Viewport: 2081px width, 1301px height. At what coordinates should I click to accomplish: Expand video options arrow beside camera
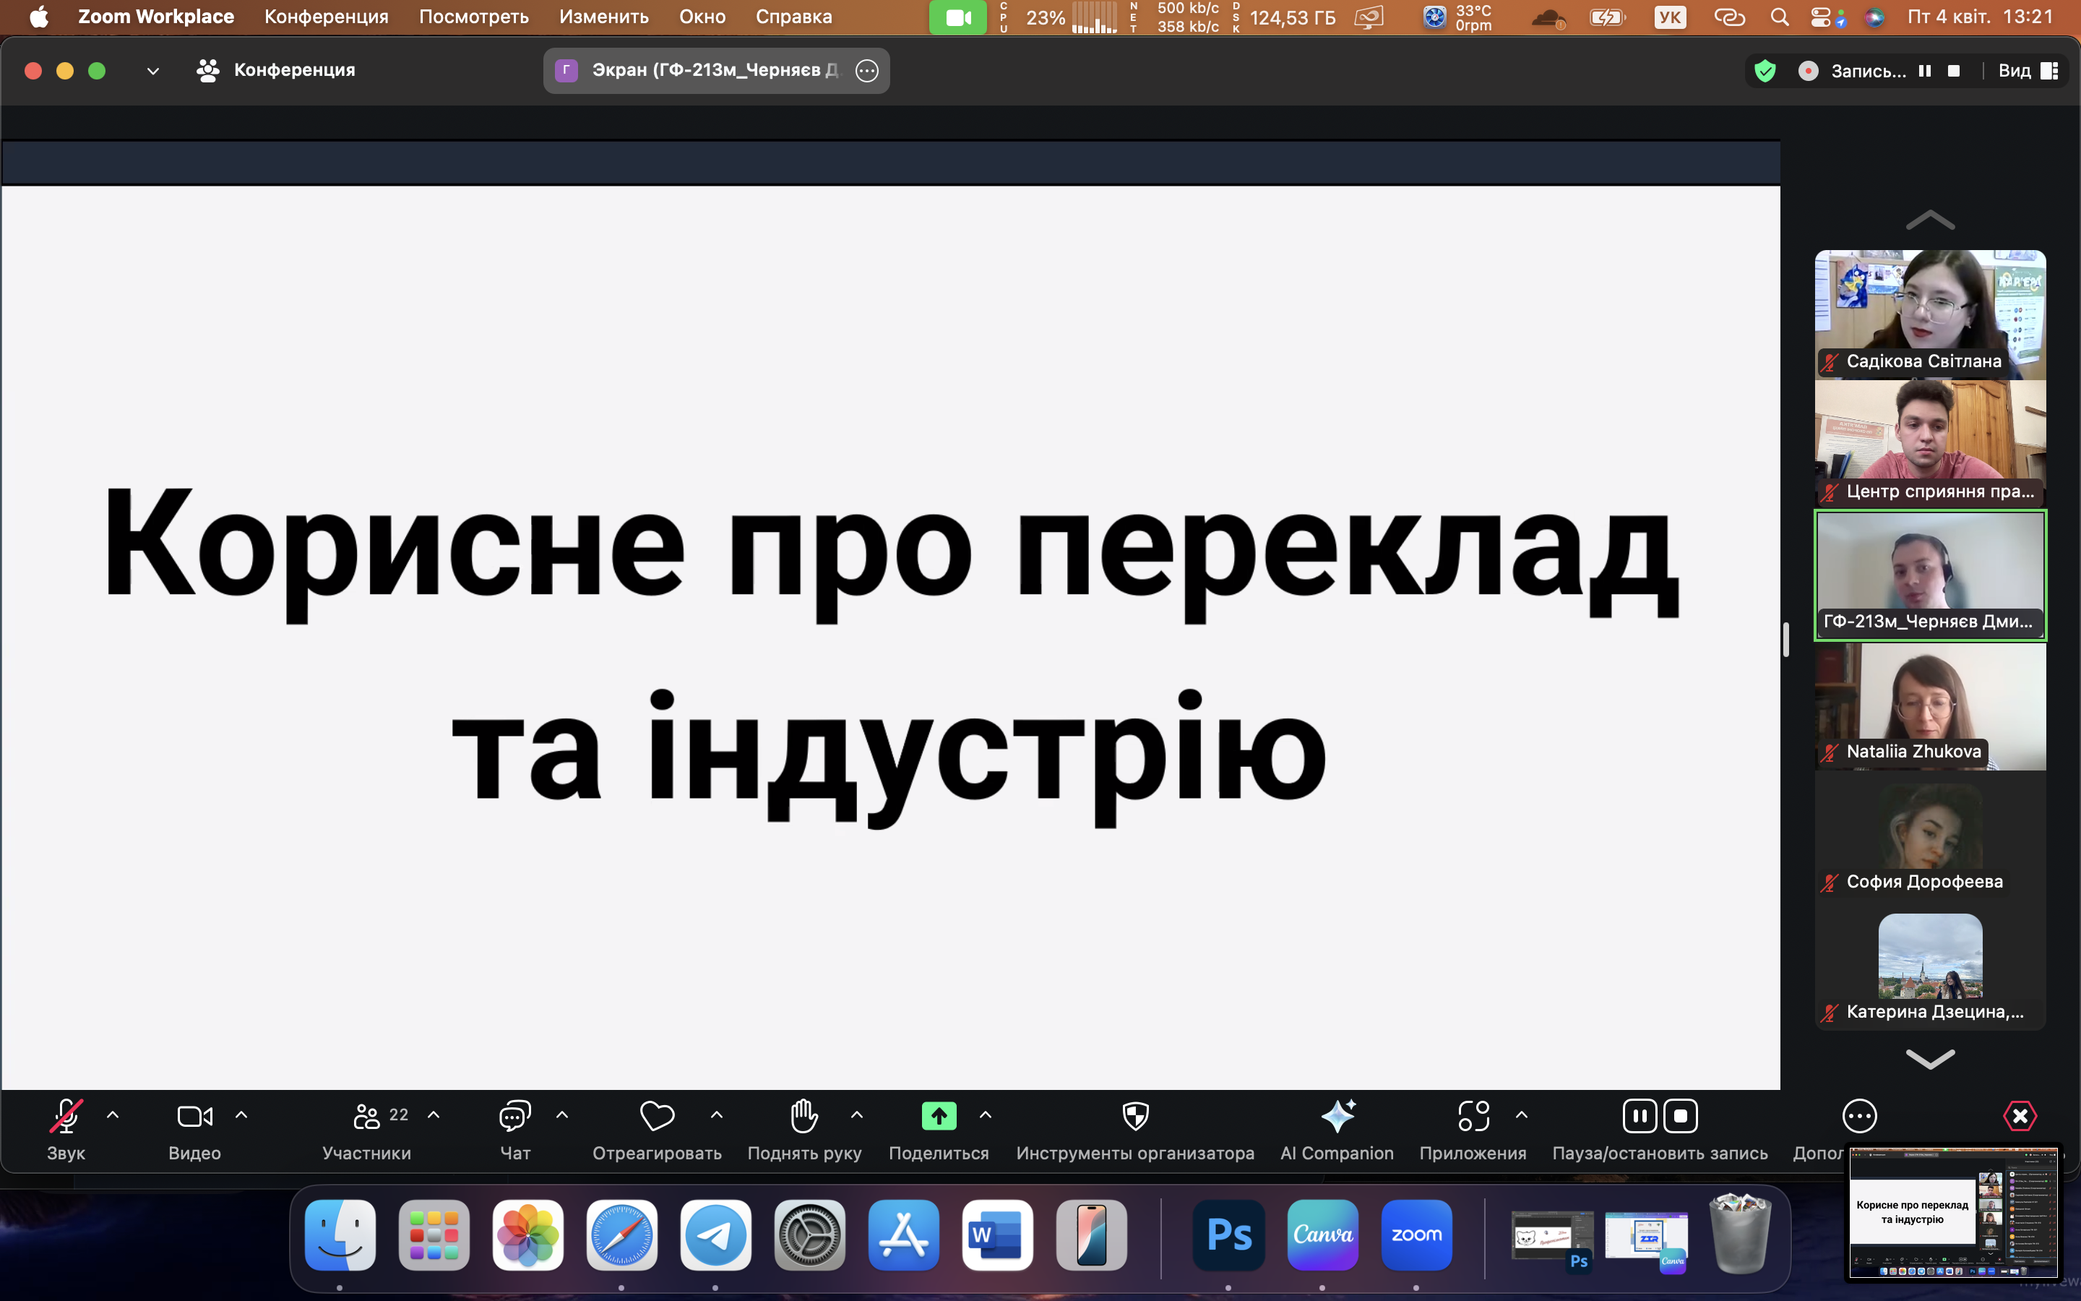pos(241,1115)
